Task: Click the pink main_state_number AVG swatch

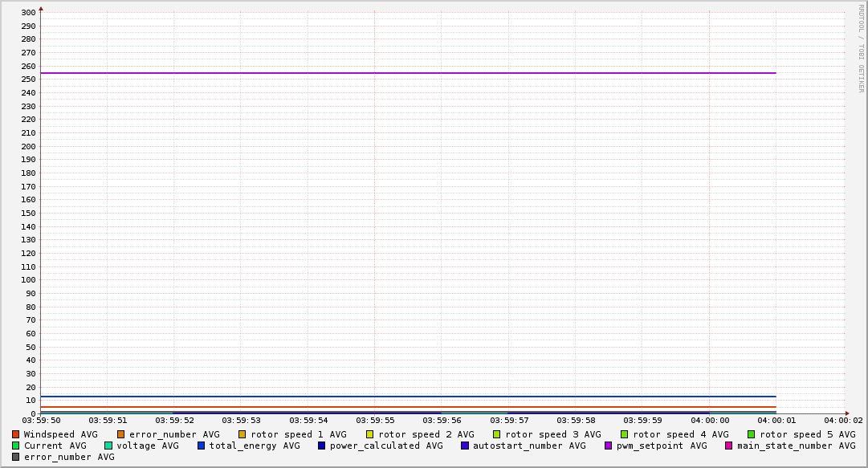Action: [x=728, y=446]
